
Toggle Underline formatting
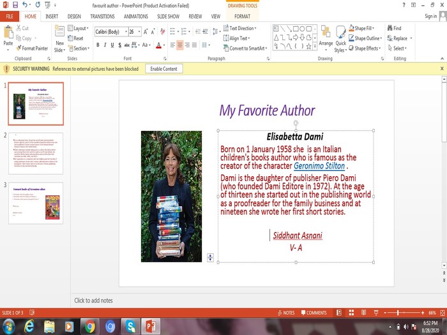point(112,45)
